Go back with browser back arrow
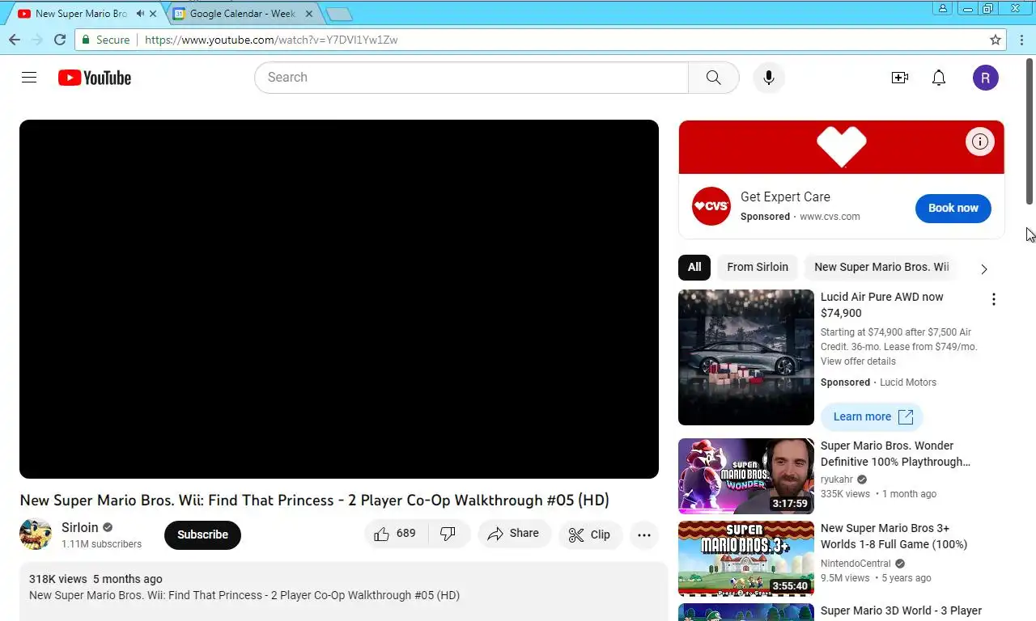This screenshot has width=1036, height=621. pyautogui.click(x=14, y=40)
